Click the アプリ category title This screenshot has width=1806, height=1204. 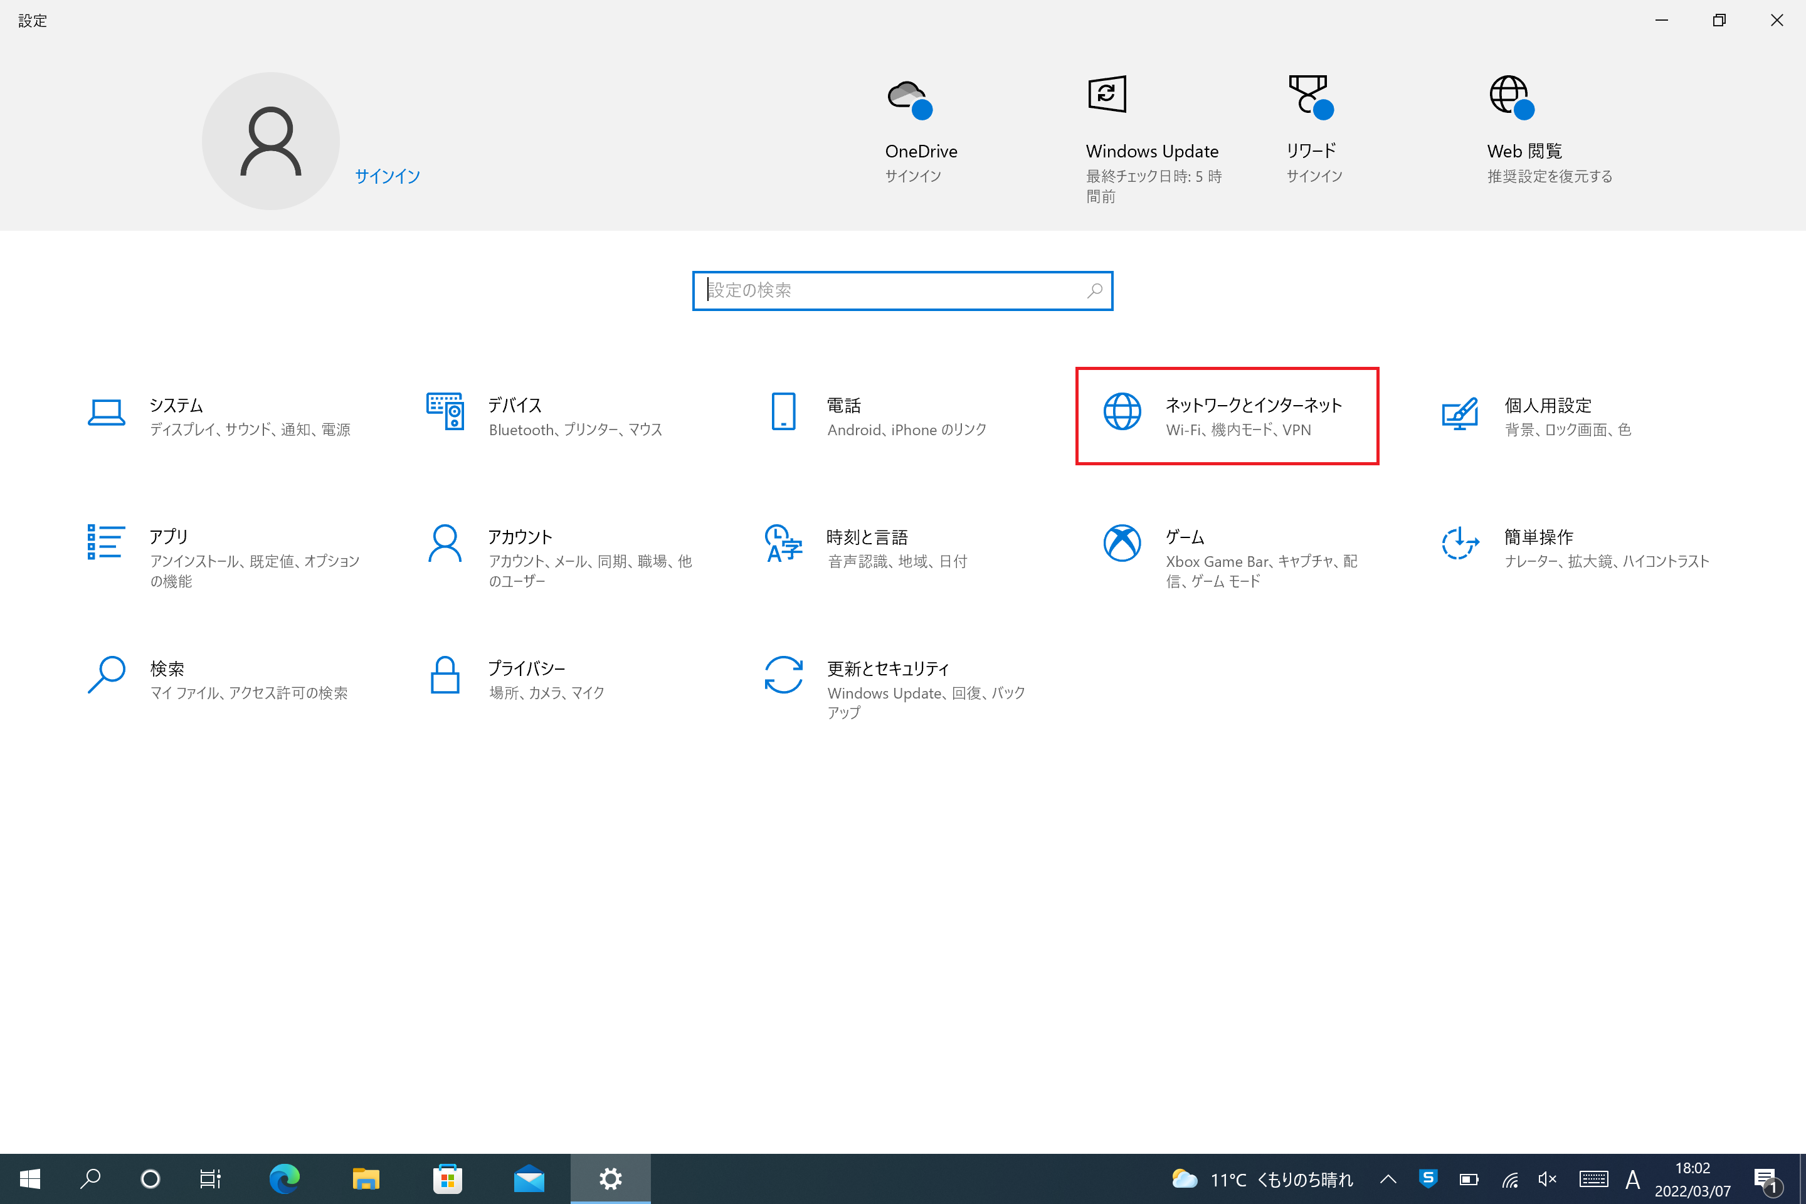169,536
